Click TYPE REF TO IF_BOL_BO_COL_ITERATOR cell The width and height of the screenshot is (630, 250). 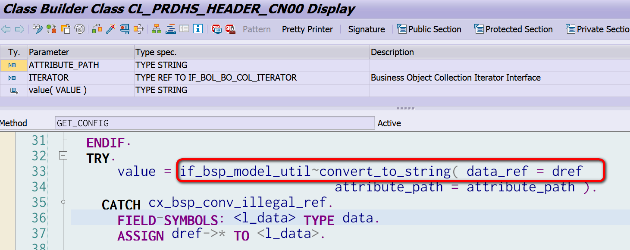(252, 78)
